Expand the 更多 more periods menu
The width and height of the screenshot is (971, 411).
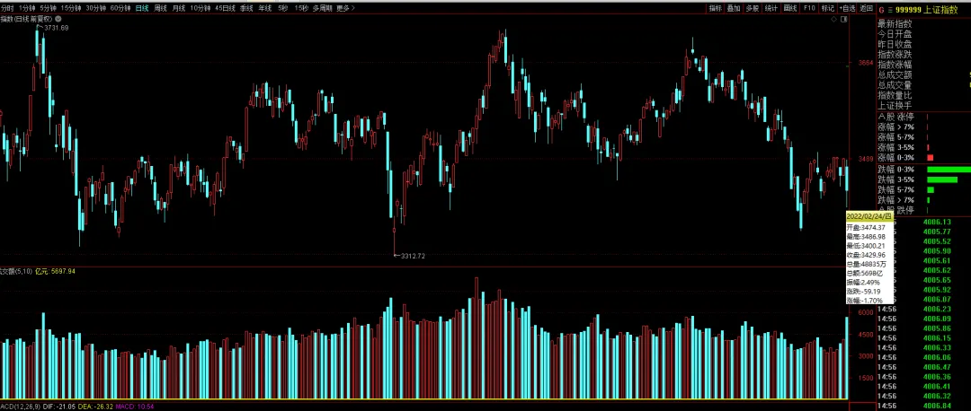pos(345,8)
